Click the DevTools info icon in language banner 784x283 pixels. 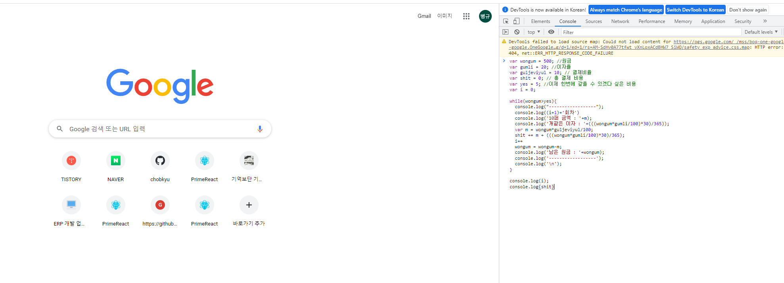pyautogui.click(x=505, y=10)
